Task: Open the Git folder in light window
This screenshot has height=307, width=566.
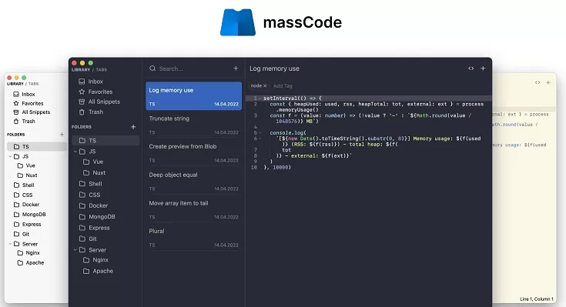Action: [25, 234]
